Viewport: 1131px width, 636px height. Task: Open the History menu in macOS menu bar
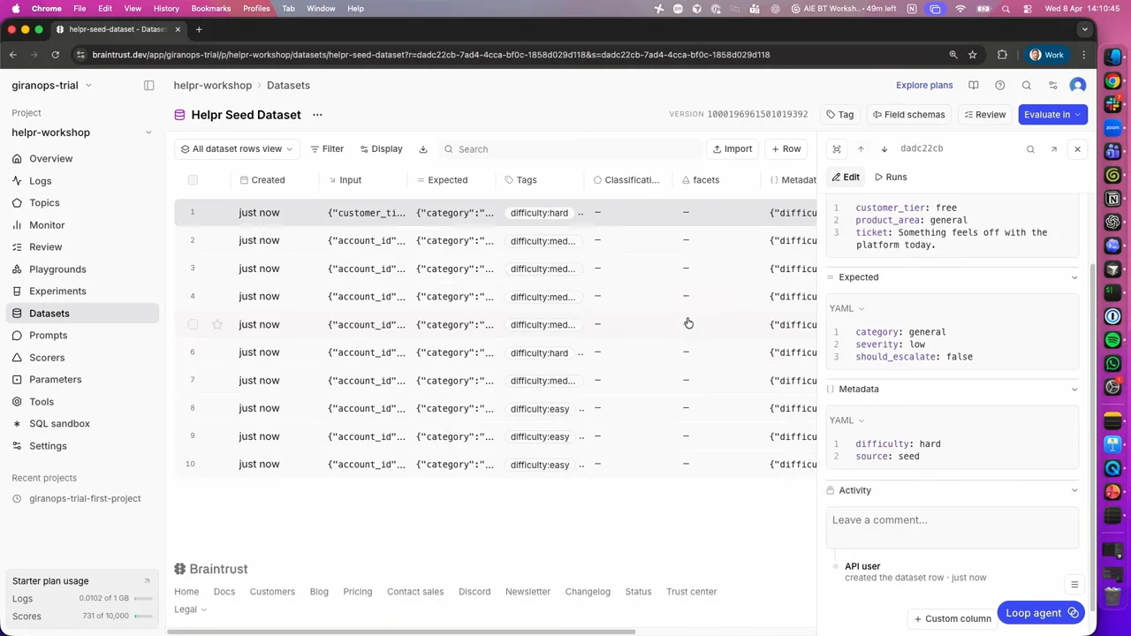click(166, 8)
